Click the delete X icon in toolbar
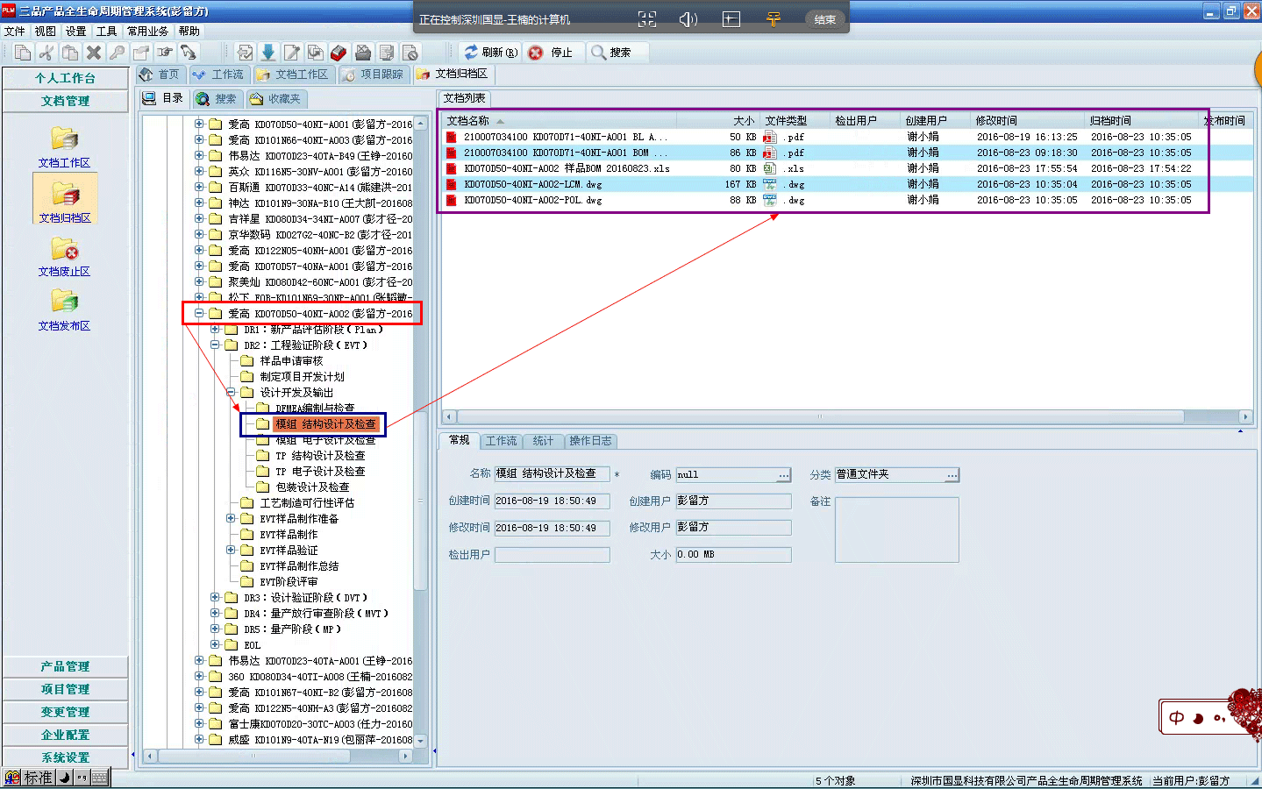The width and height of the screenshot is (1262, 789). point(94,53)
